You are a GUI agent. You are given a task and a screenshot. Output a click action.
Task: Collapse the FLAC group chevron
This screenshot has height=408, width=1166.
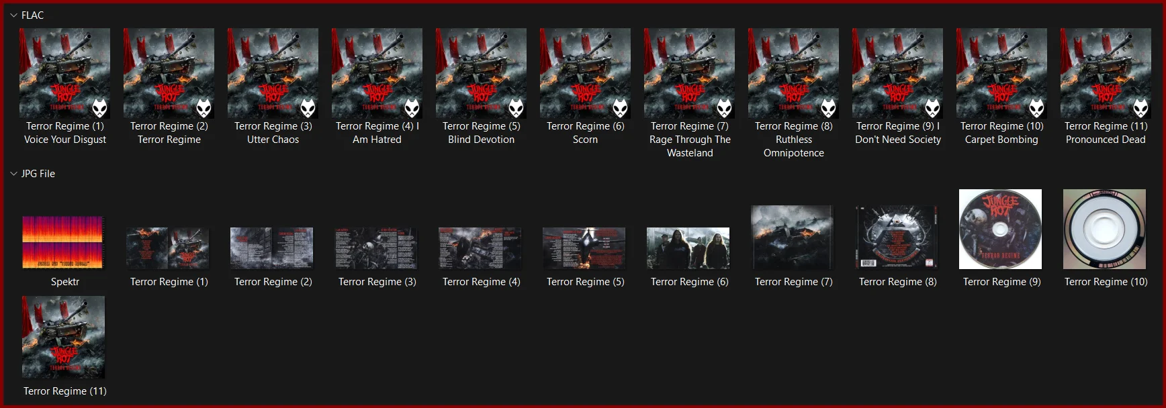point(13,15)
